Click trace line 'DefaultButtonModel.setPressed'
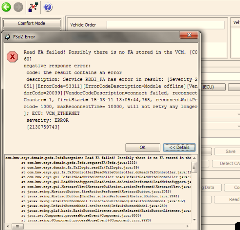 pos(94,206)
